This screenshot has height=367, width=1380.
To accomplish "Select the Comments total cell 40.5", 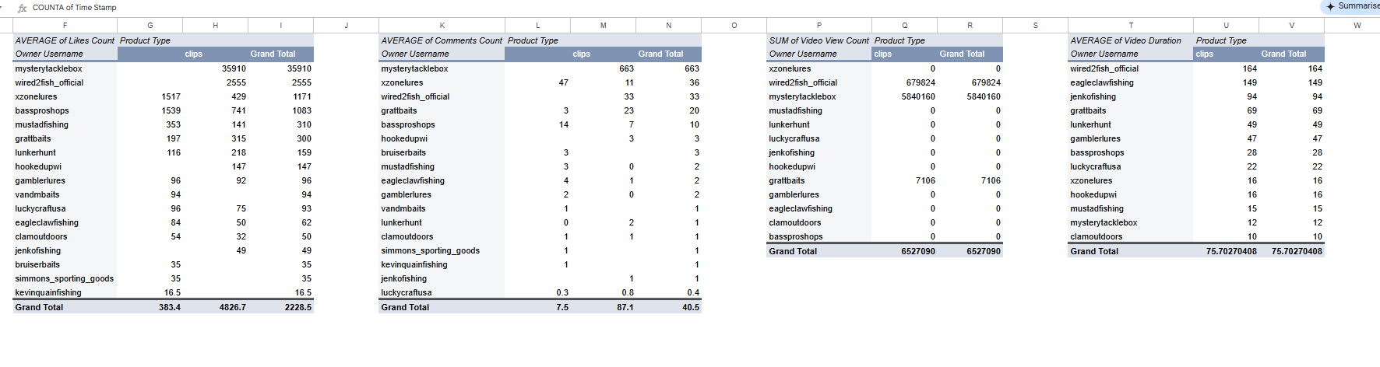I will [669, 307].
